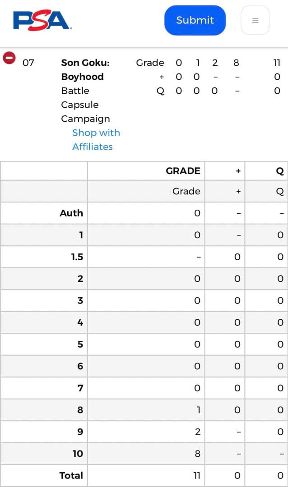Click the card number 07
This screenshot has height=487, width=288.
[x=28, y=63]
